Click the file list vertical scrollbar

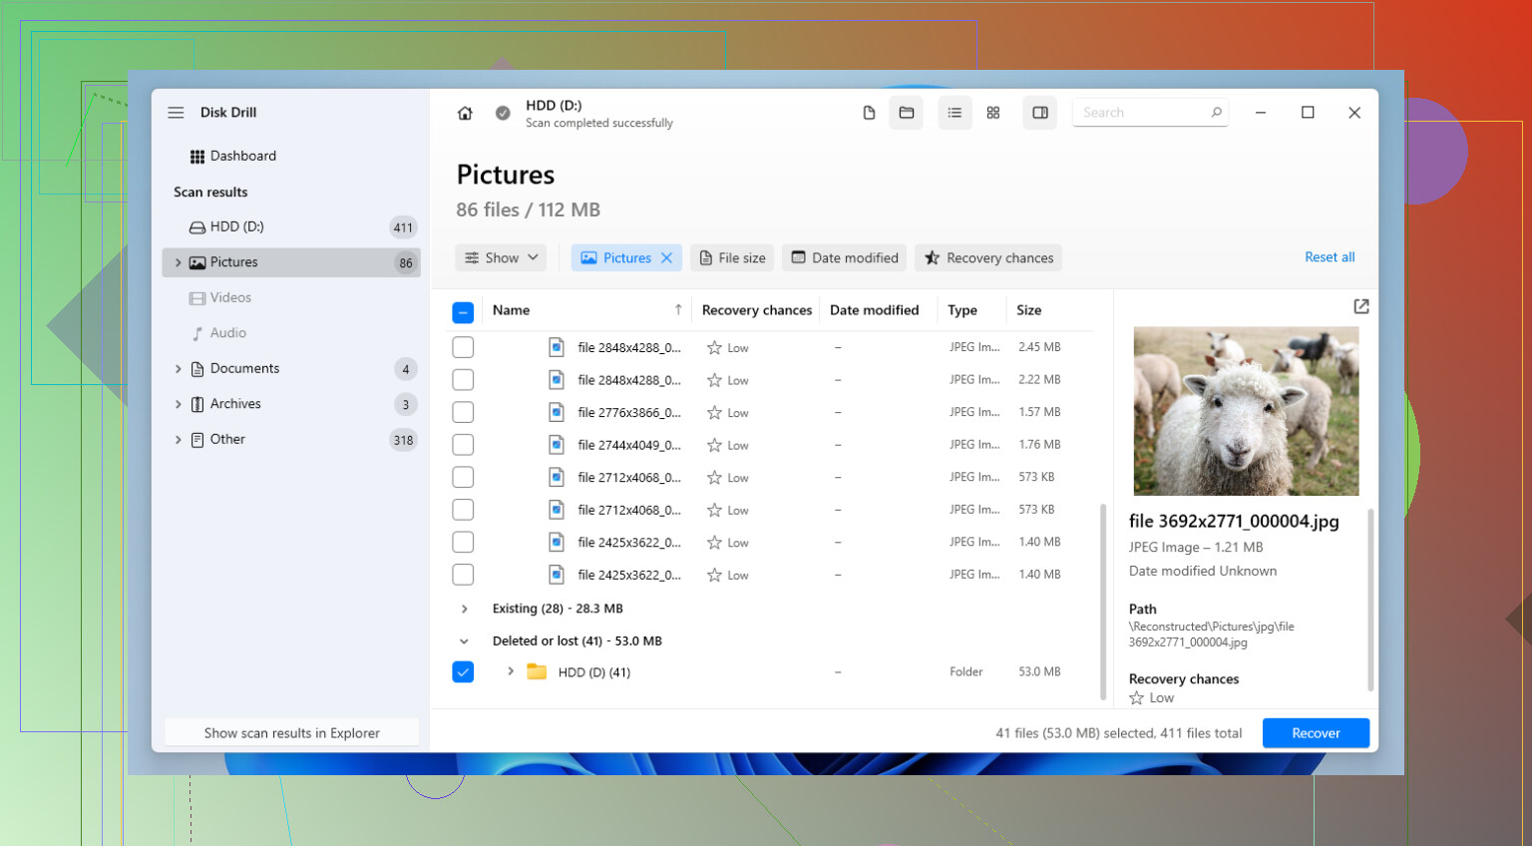(x=1102, y=602)
